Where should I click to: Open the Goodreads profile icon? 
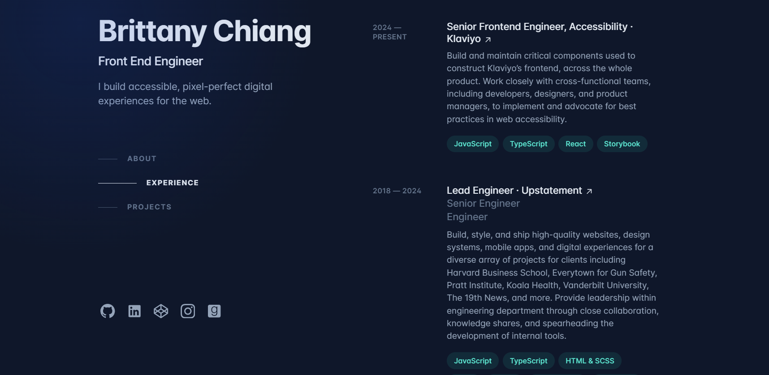coord(214,311)
